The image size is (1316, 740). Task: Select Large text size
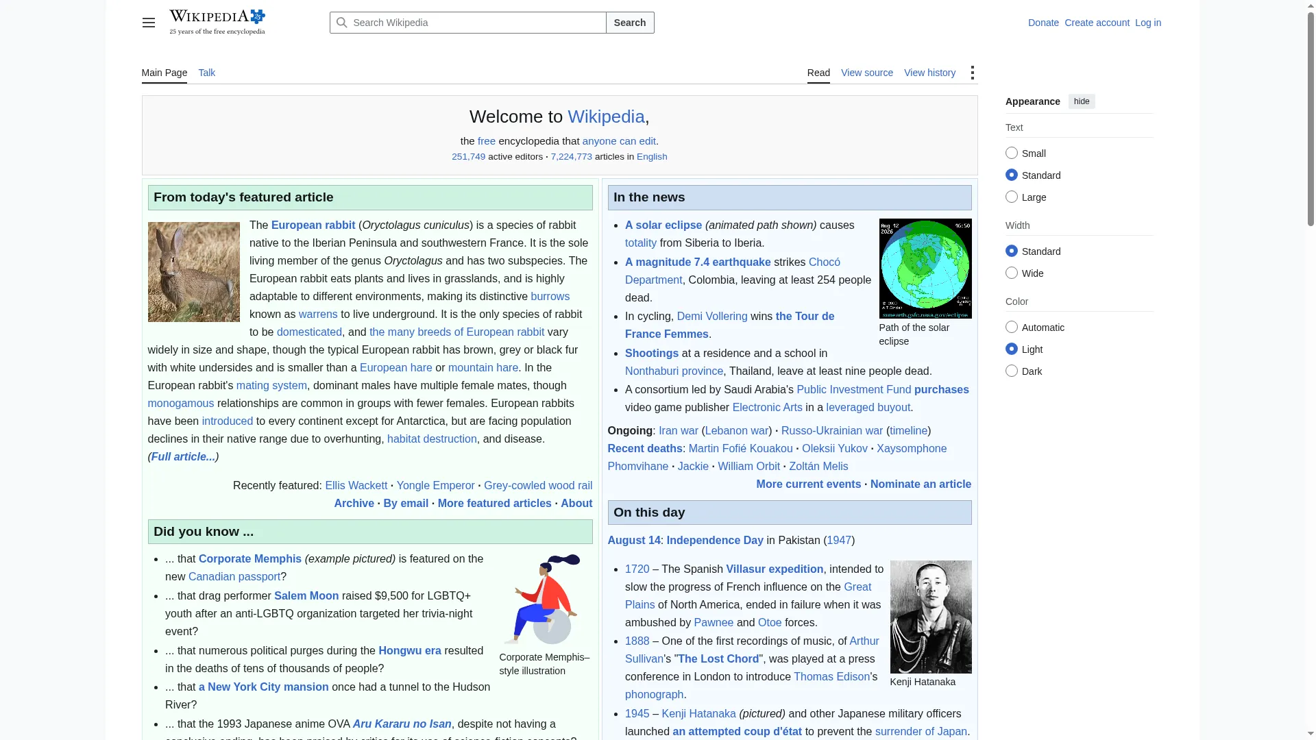1012,197
